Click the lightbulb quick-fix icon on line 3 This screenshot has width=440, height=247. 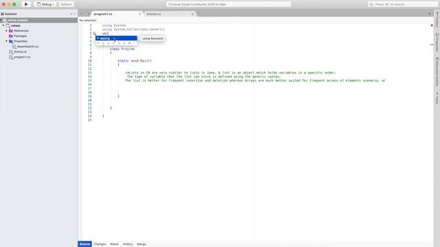coord(95,34)
